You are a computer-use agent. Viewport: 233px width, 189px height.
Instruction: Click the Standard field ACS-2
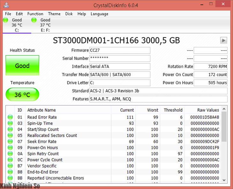coord(158,91)
